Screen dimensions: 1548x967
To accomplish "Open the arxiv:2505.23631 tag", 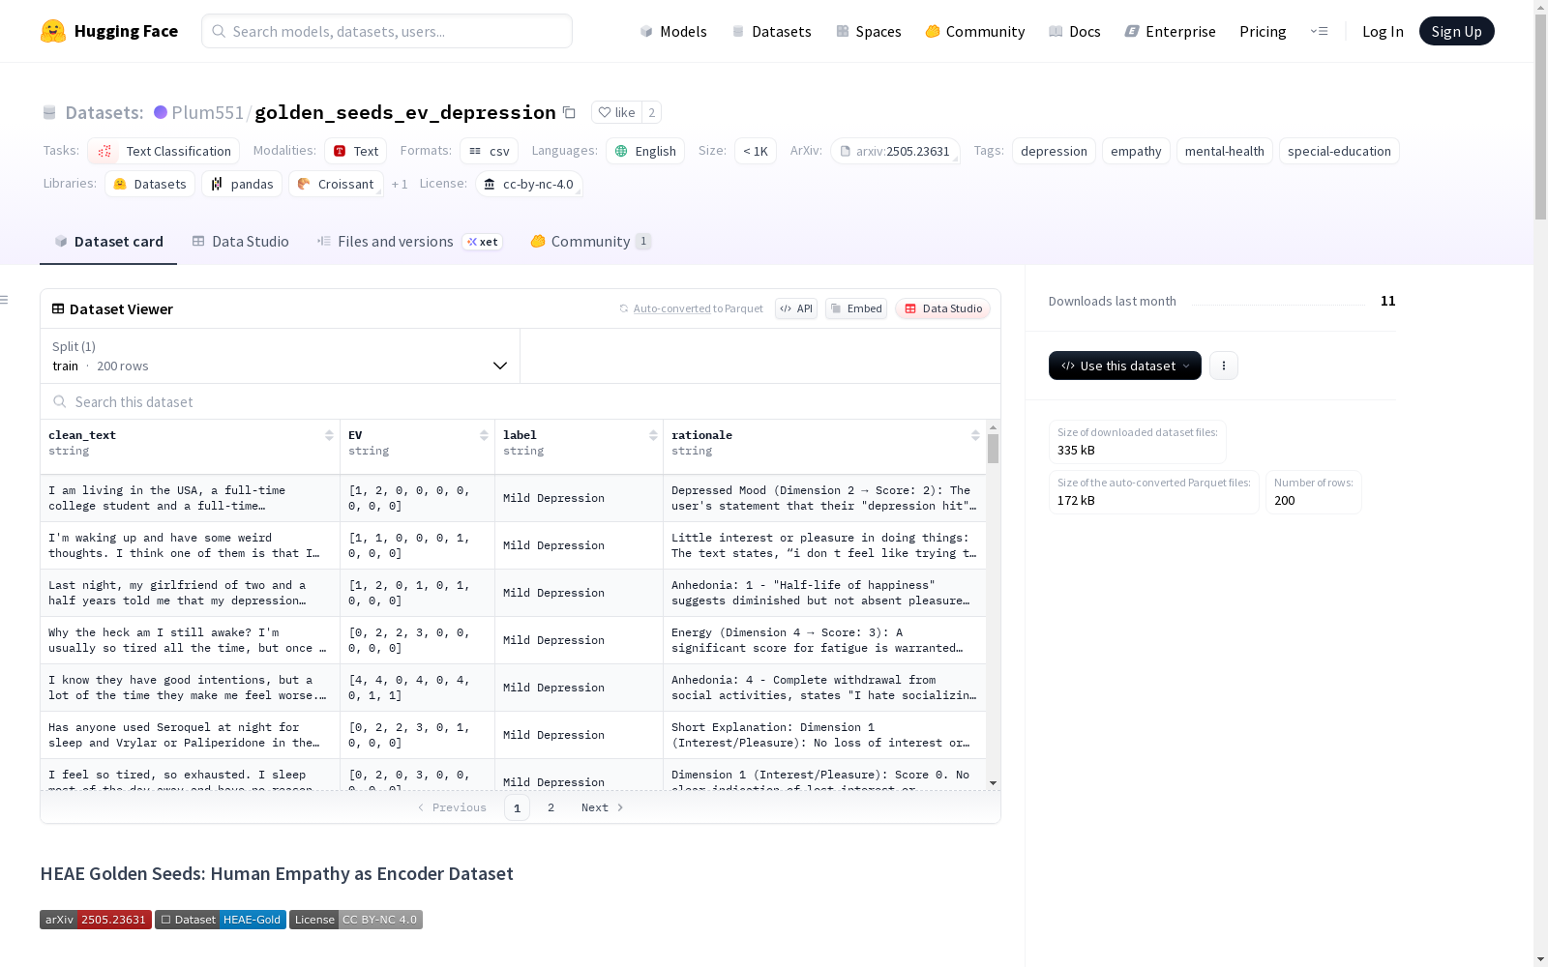I will (x=895, y=151).
